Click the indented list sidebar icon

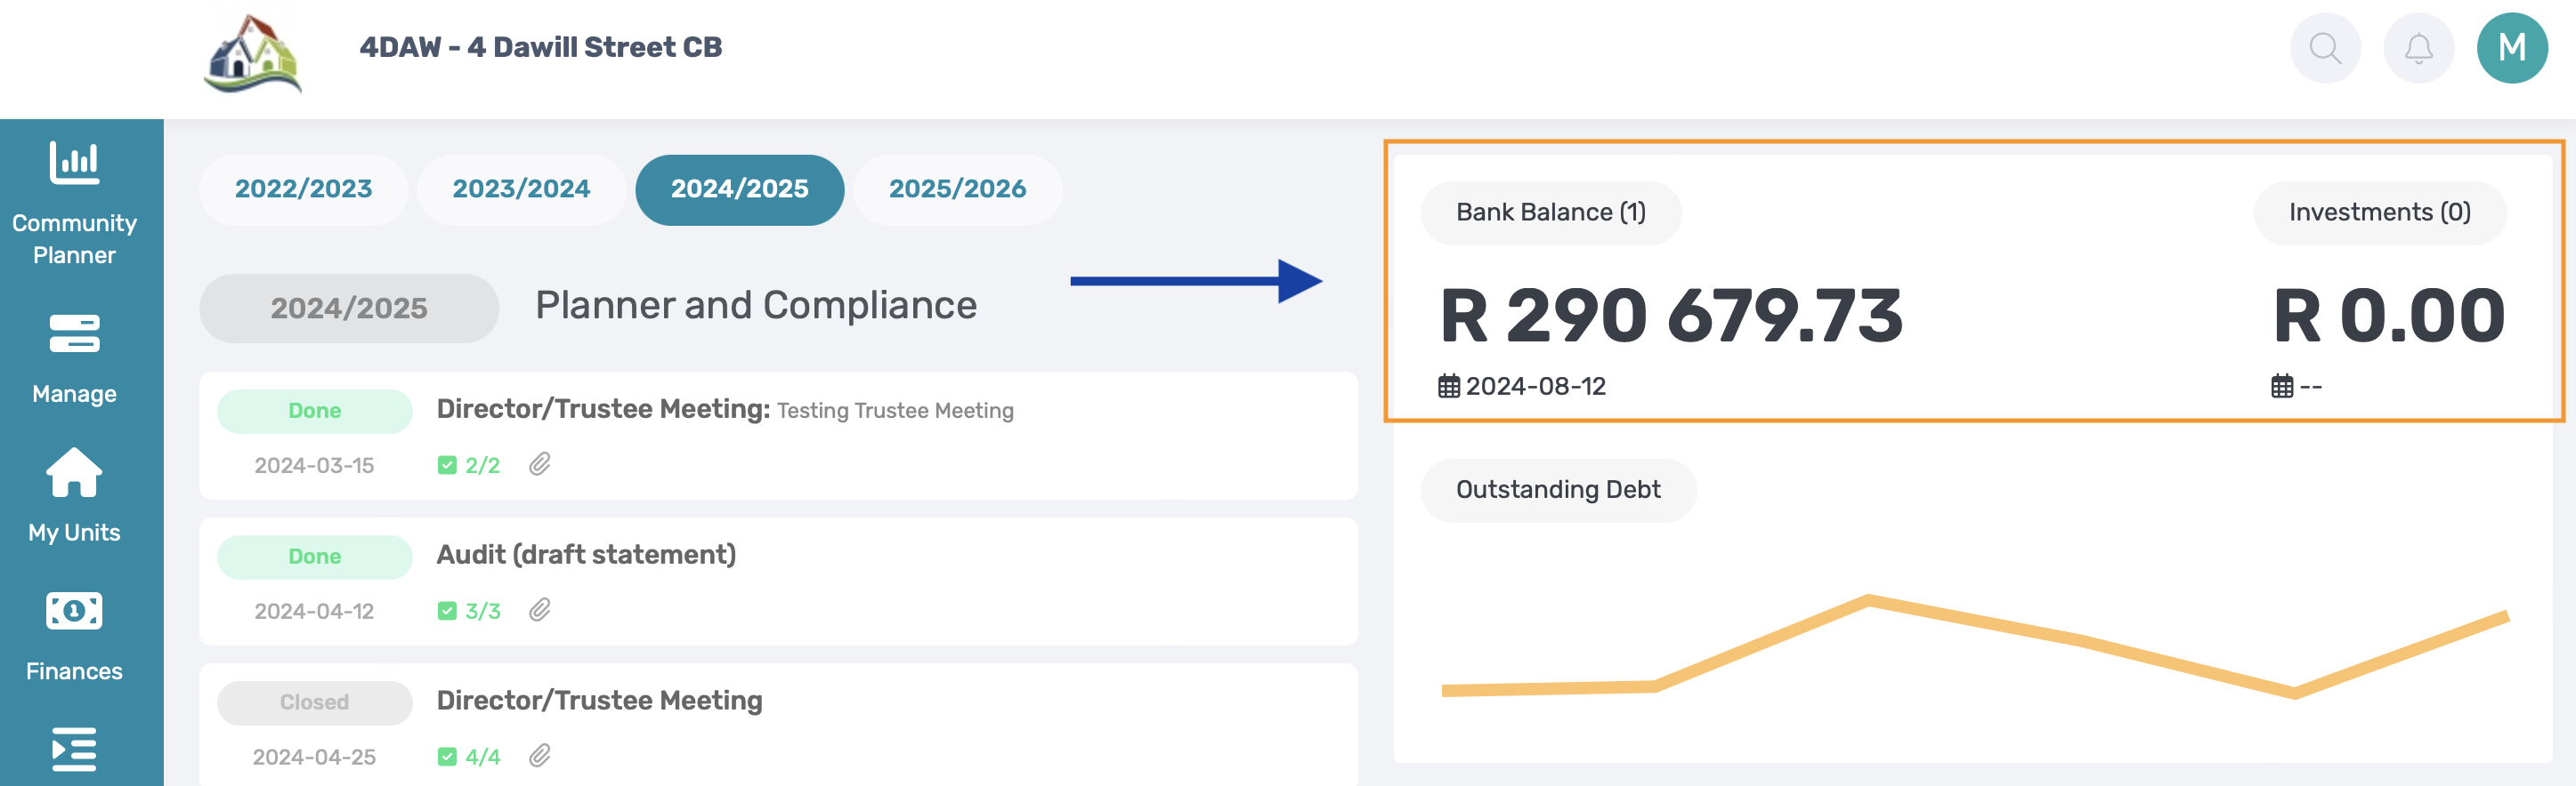tap(74, 749)
